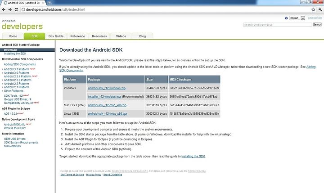The height and width of the screenshot is (193, 324).
Task: Expand the Android 2.3.3 Platform entry
Action: click(3, 80)
